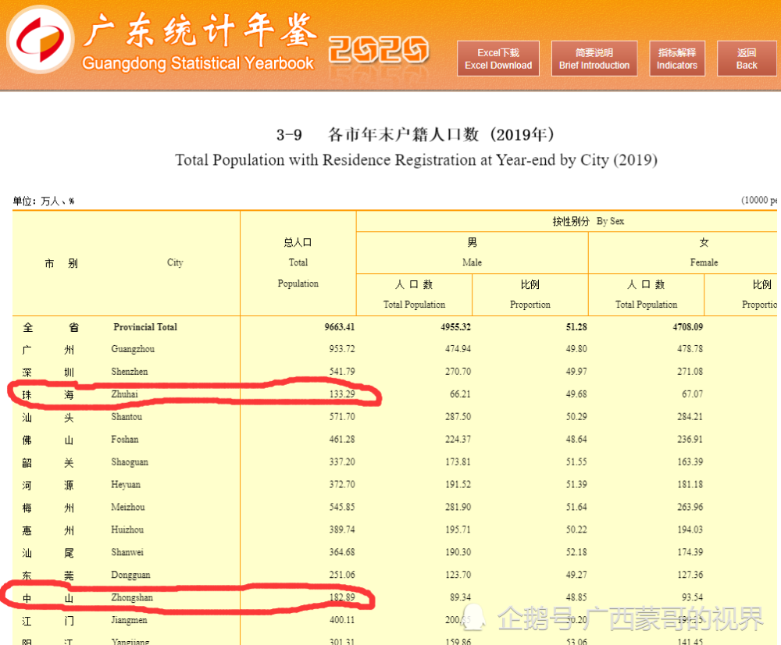This screenshot has height=645, width=781.
Task: Click the Excel Download button
Action: (498, 59)
